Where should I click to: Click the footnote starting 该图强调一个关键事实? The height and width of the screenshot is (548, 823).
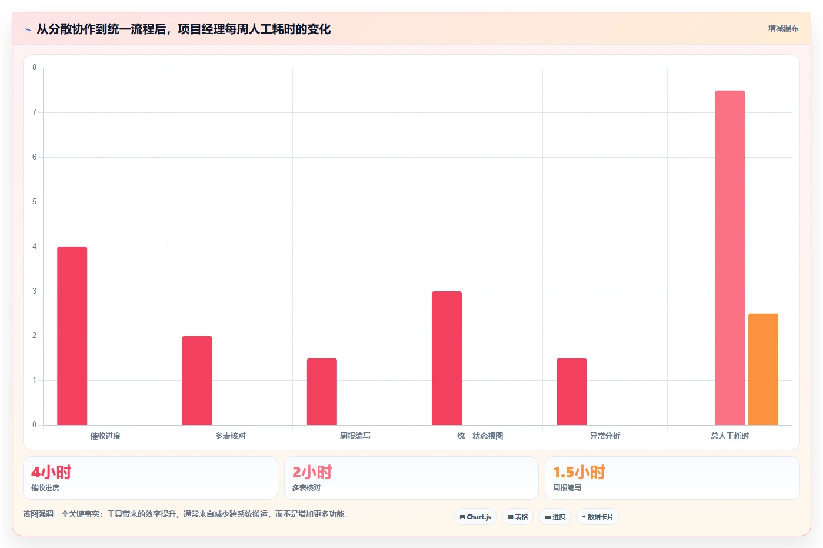pos(186,514)
